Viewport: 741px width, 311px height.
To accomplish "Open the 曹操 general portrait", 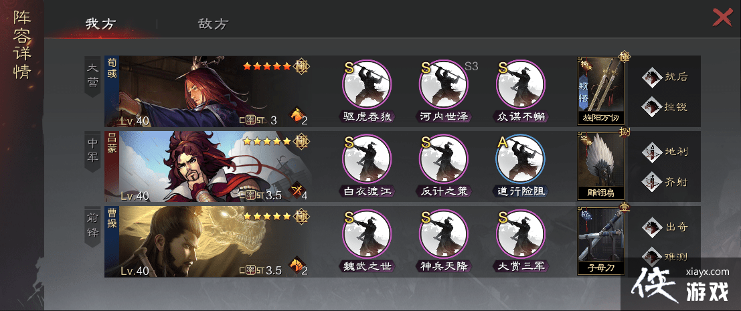I will [208, 241].
